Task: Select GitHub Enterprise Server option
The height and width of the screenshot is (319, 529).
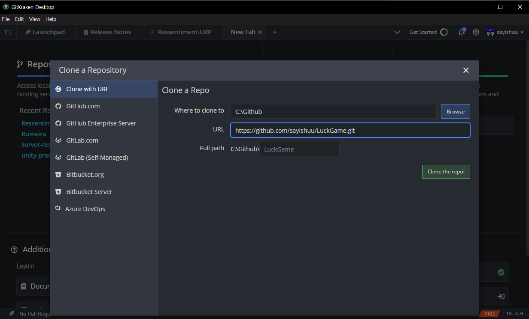Action: click(103, 123)
